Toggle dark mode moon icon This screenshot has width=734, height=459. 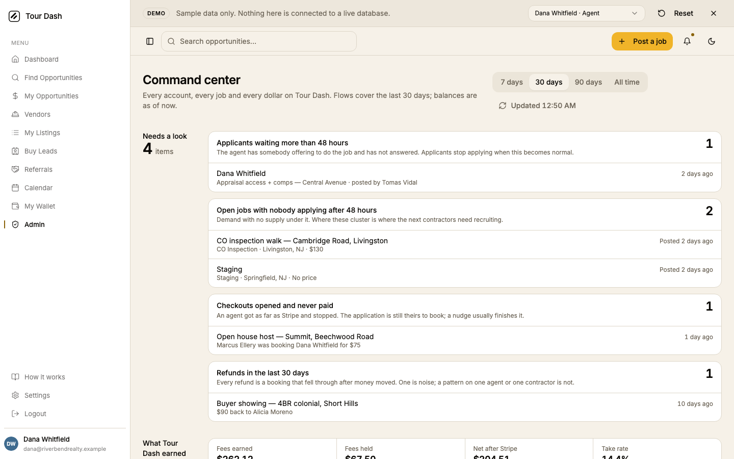(x=712, y=41)
